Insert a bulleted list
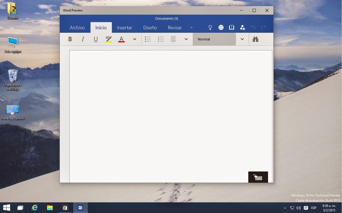Image resolution: width=342 pixels, height=213 pixels. click(x=148, y=39)
